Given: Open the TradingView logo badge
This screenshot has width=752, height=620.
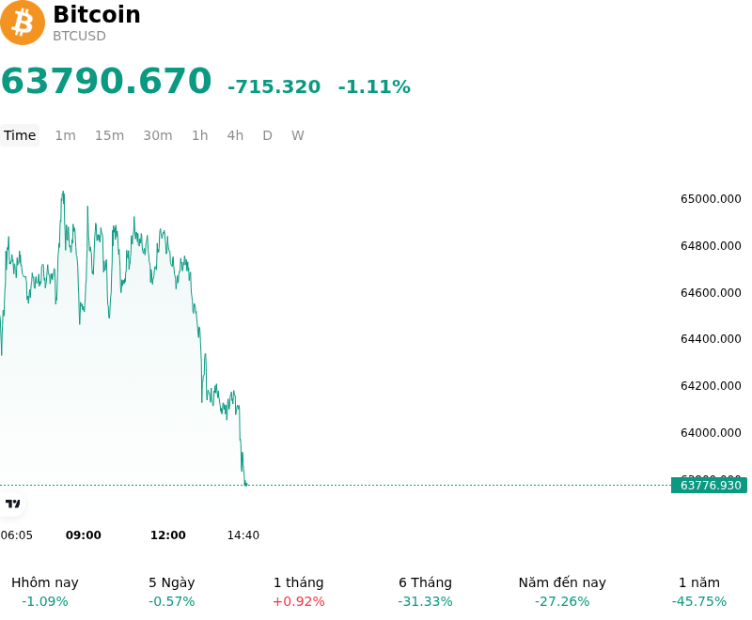Looking at the screenshot, I should [x=12, y=504].
